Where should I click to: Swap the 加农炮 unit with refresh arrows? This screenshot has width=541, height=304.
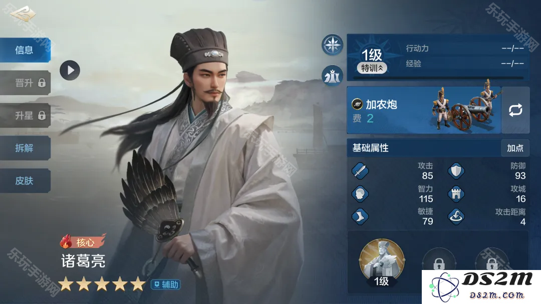515,110
